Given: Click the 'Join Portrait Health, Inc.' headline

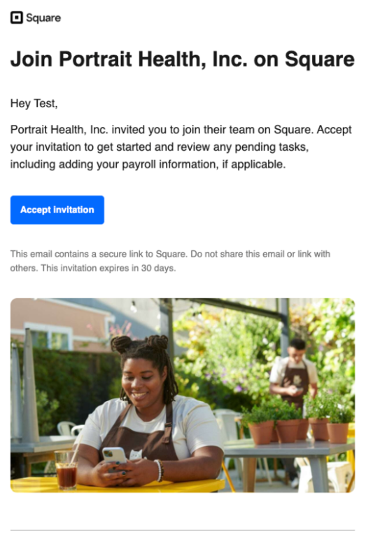Looking at the screenshot, I should [x=182, y=59].
